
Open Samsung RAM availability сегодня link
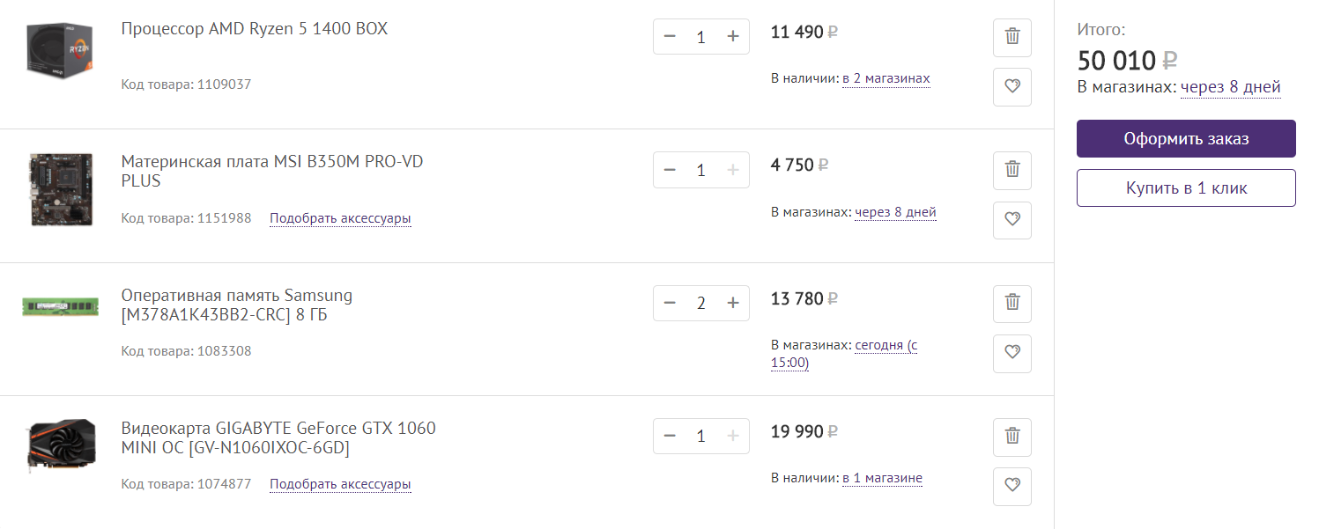[886, 346]
